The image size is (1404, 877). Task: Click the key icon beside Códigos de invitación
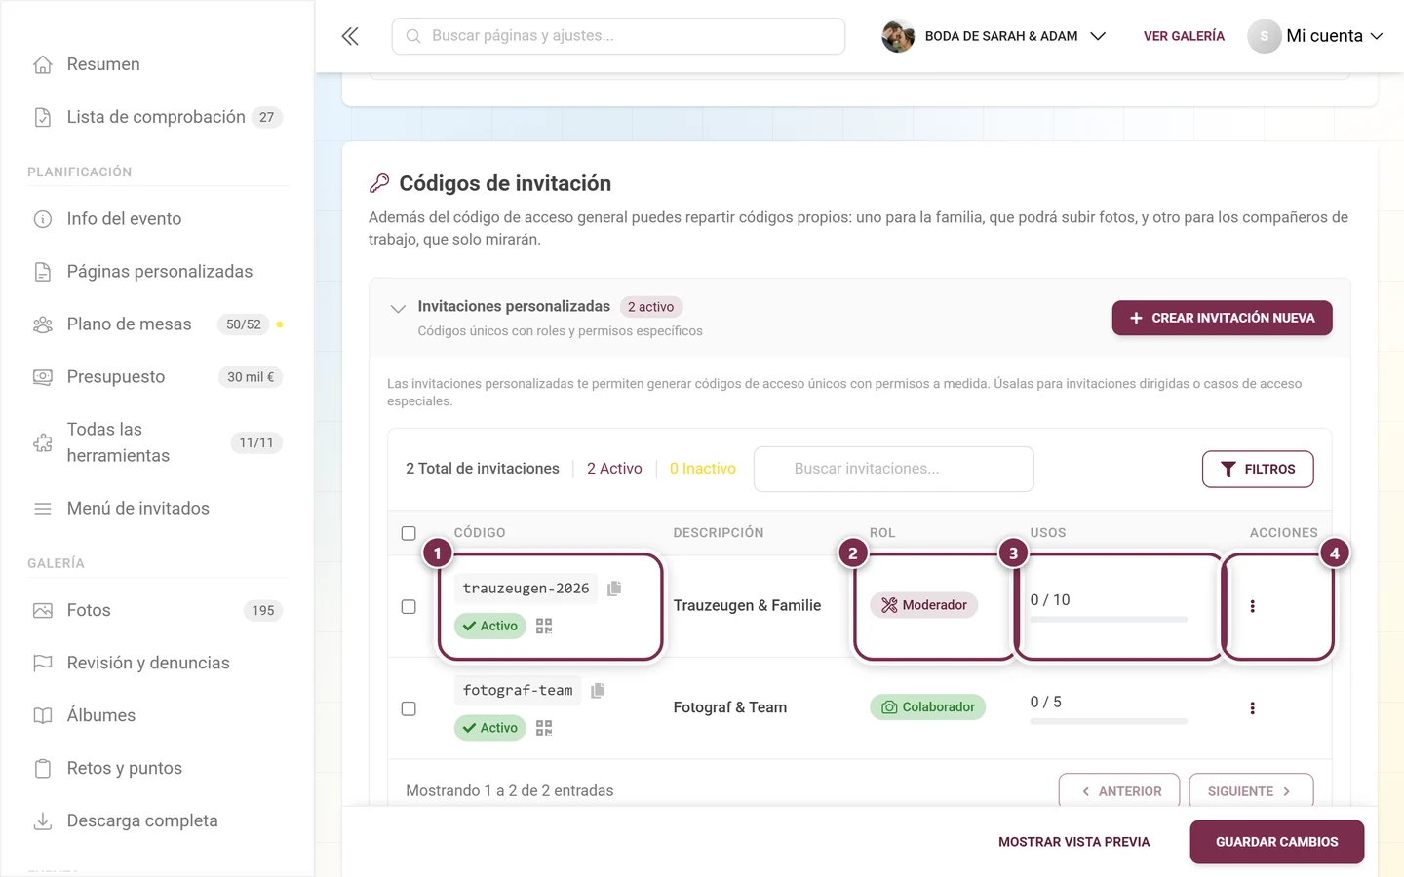(x=379, y=183)
